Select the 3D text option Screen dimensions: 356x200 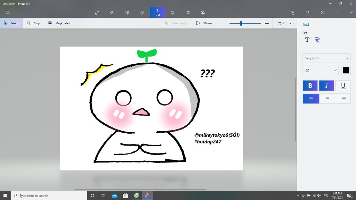317,40
